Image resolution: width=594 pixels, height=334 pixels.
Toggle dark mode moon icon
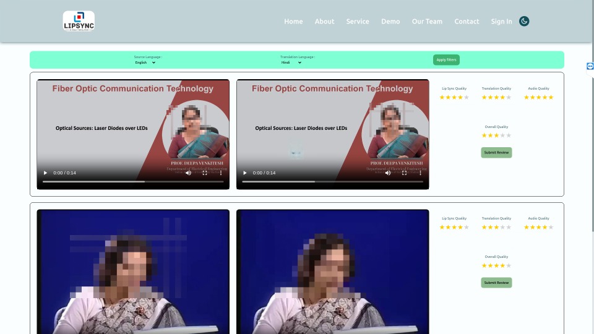pyautogui.click(x=524, y=21)
